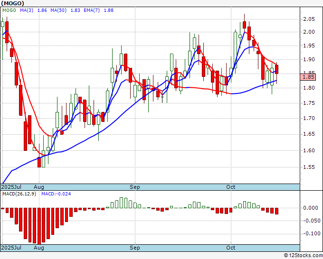Select the EMA(7) value 1.88
Viewport: 323px width, 259px height.
tap(109, 10)
